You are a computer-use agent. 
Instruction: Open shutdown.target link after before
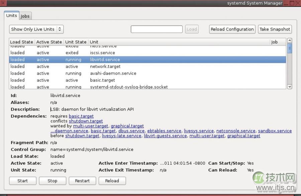[82, 136]
